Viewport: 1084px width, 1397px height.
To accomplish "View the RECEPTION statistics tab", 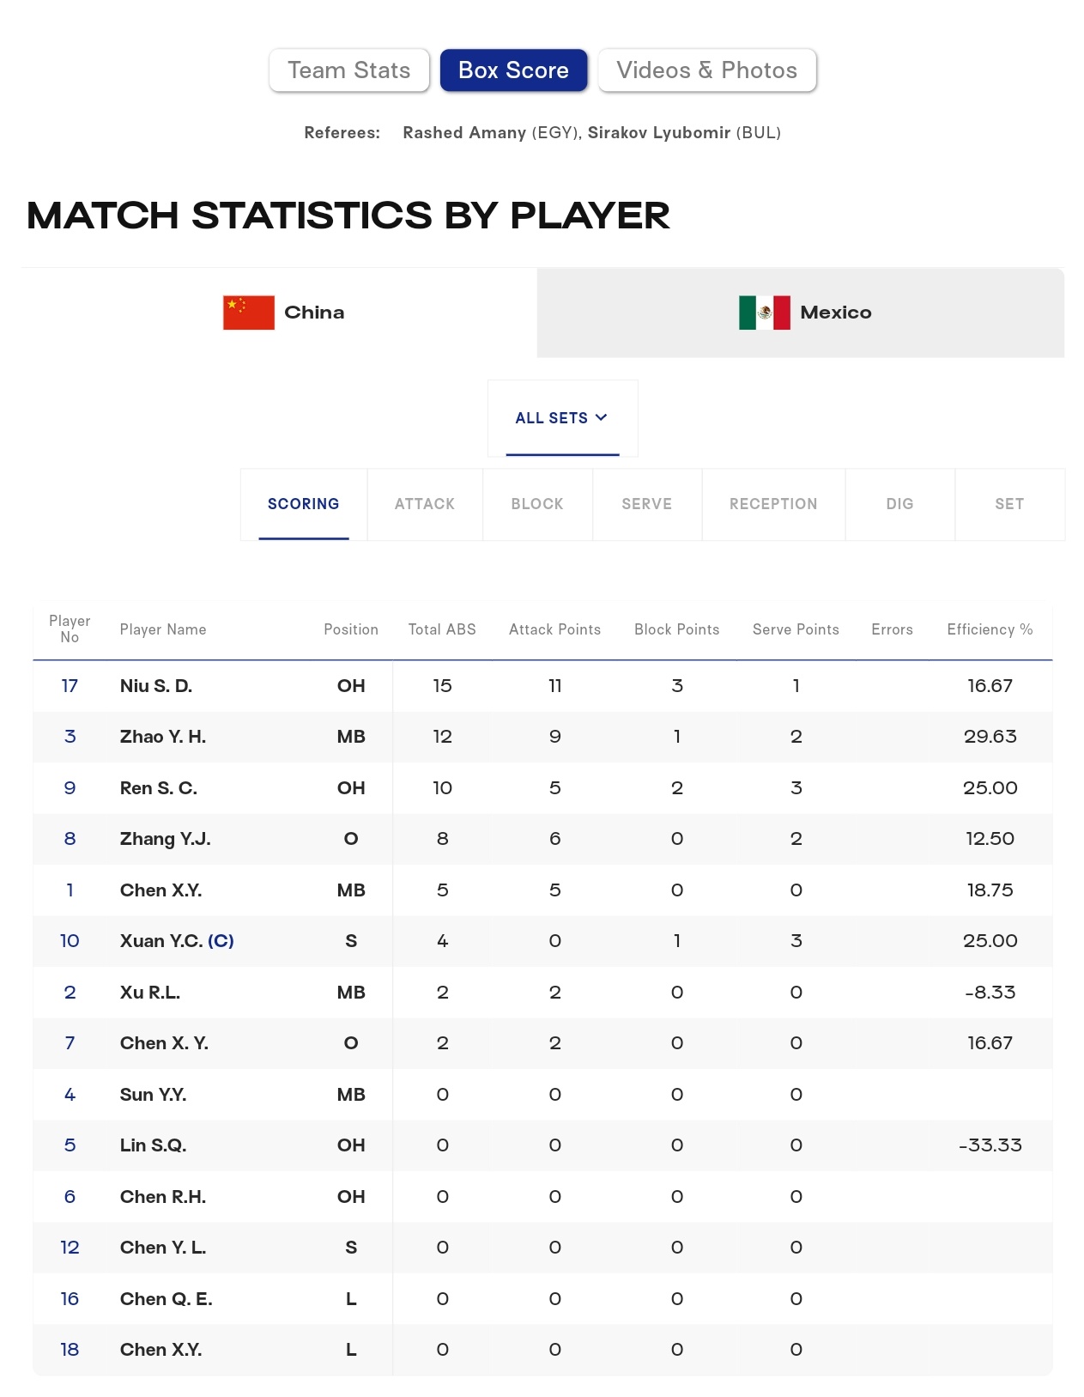I will click(x=773, y=504).
